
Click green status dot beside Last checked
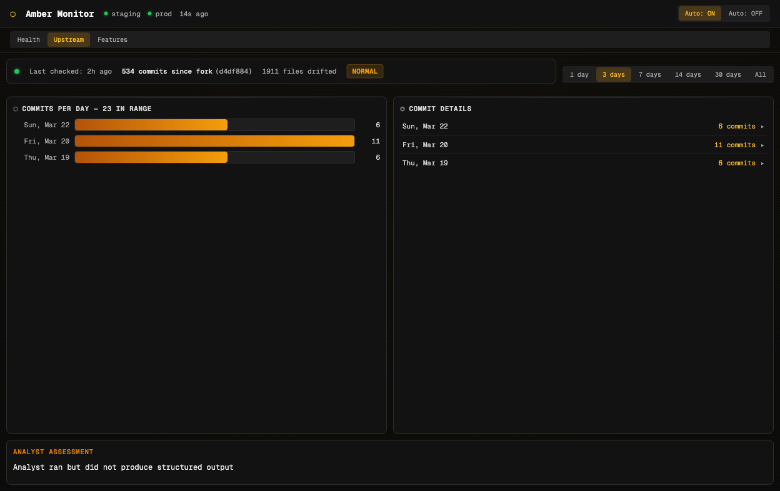click(17, 71)
